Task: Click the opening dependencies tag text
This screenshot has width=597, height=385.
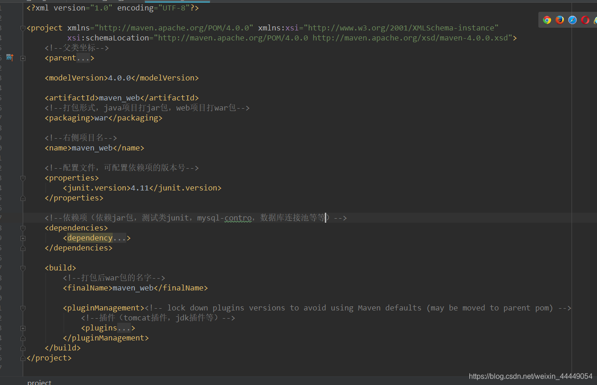Action: click(76, 228)
